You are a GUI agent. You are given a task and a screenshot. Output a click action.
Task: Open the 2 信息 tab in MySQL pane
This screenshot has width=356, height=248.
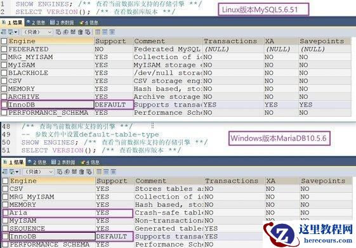tap(36, 22)
